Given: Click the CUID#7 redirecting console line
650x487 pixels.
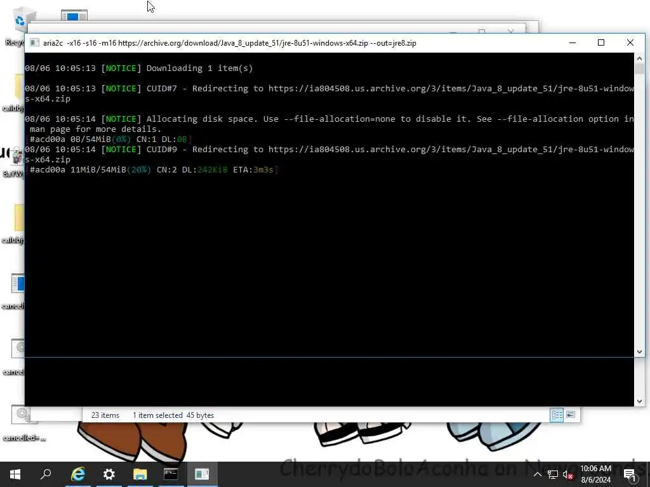Looking at the screenshot, I should [329, 94].
